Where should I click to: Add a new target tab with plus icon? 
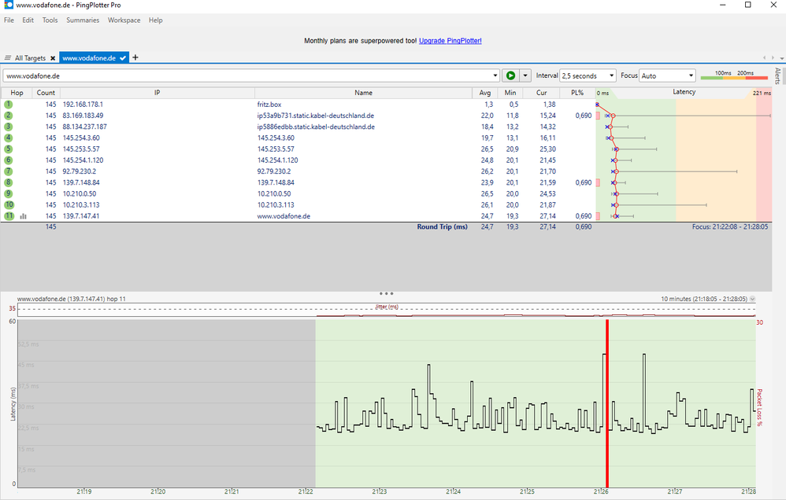(x=135, y=57)
